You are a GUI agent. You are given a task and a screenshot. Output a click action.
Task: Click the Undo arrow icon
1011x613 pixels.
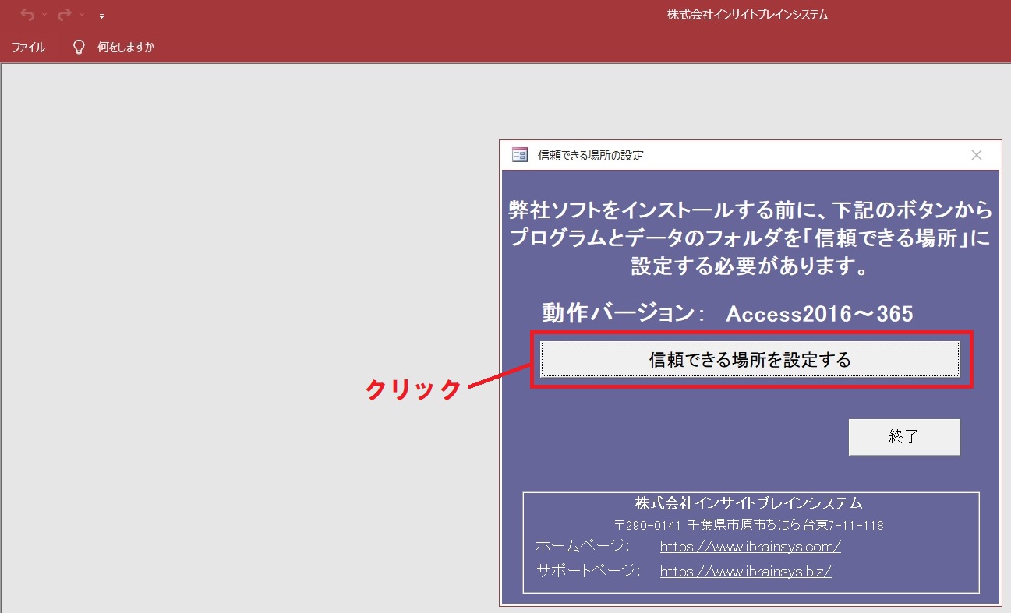click(x=28, y=15)
